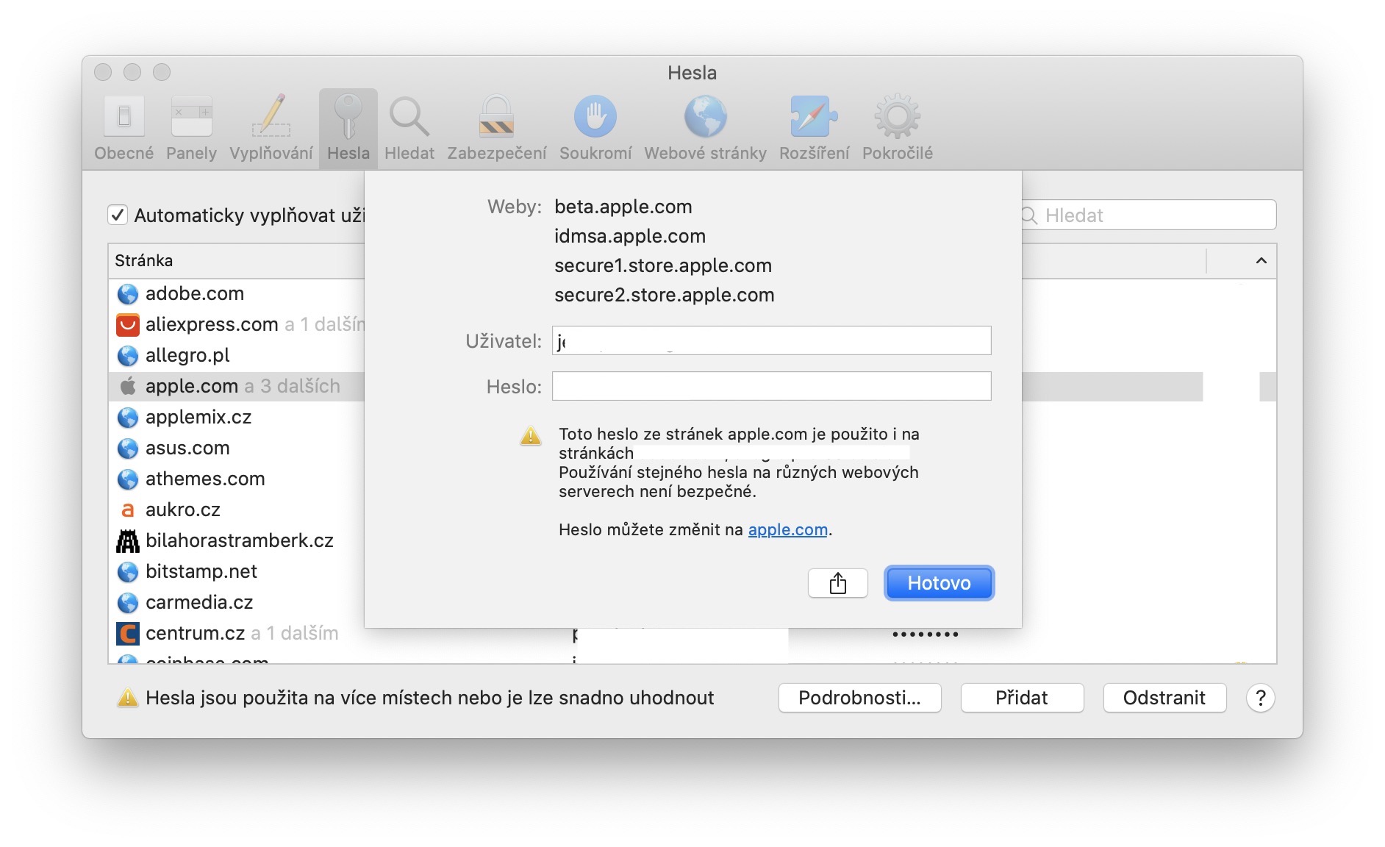The height and width of the screenshot is (847, 1385).
Task: Click the asus.com globe icon
Action: (x=128, y=448)
